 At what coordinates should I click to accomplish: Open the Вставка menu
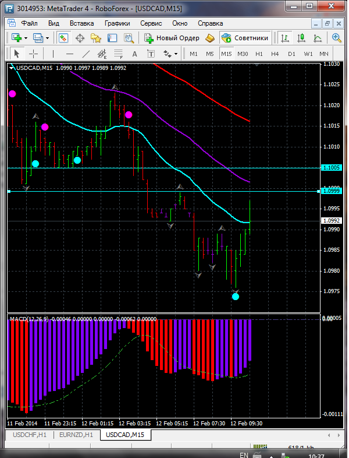pyautogui.click(x=81, y=23)
